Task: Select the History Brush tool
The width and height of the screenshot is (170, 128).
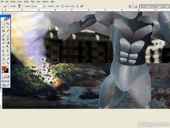Action: (7, 39)
